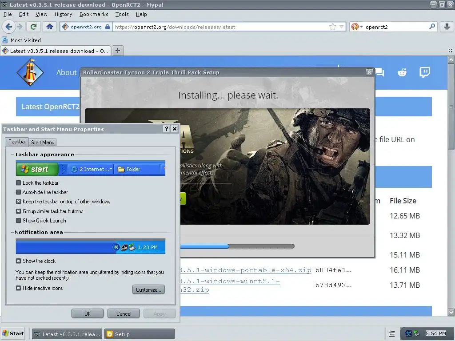Toggle Keep the taskbar on top checkbox
The height and width of the screenshot is (341, 455).
pyautogui.click(x=19, y=202)
